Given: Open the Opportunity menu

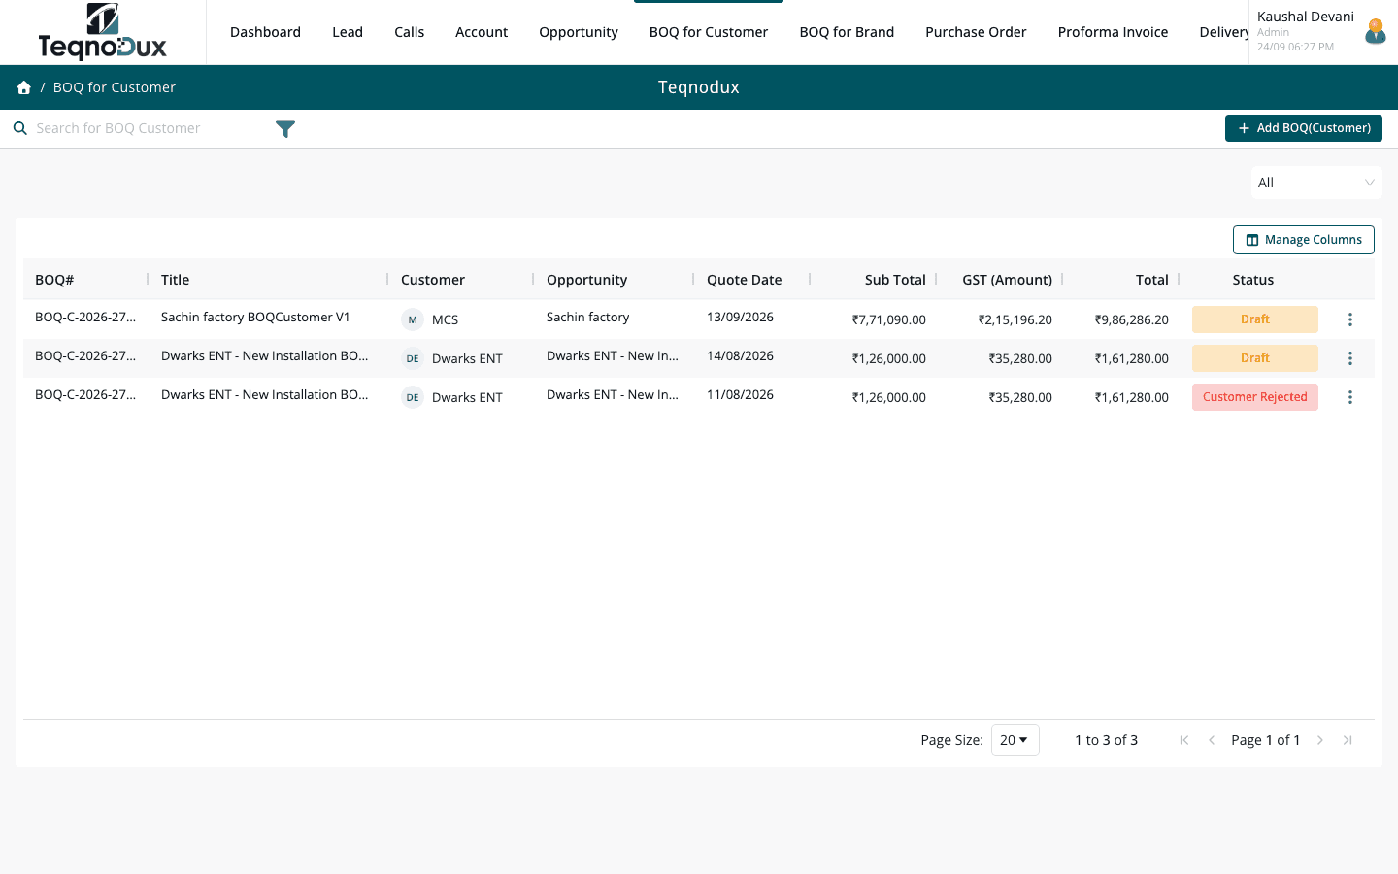Looking at the screenshot, I should coord(579,32).
